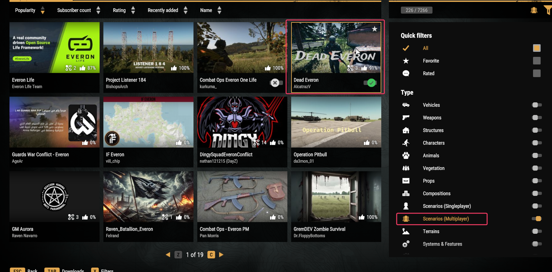Click the funnel filter icon at top right
552x272 pixels.
[548, 10]
